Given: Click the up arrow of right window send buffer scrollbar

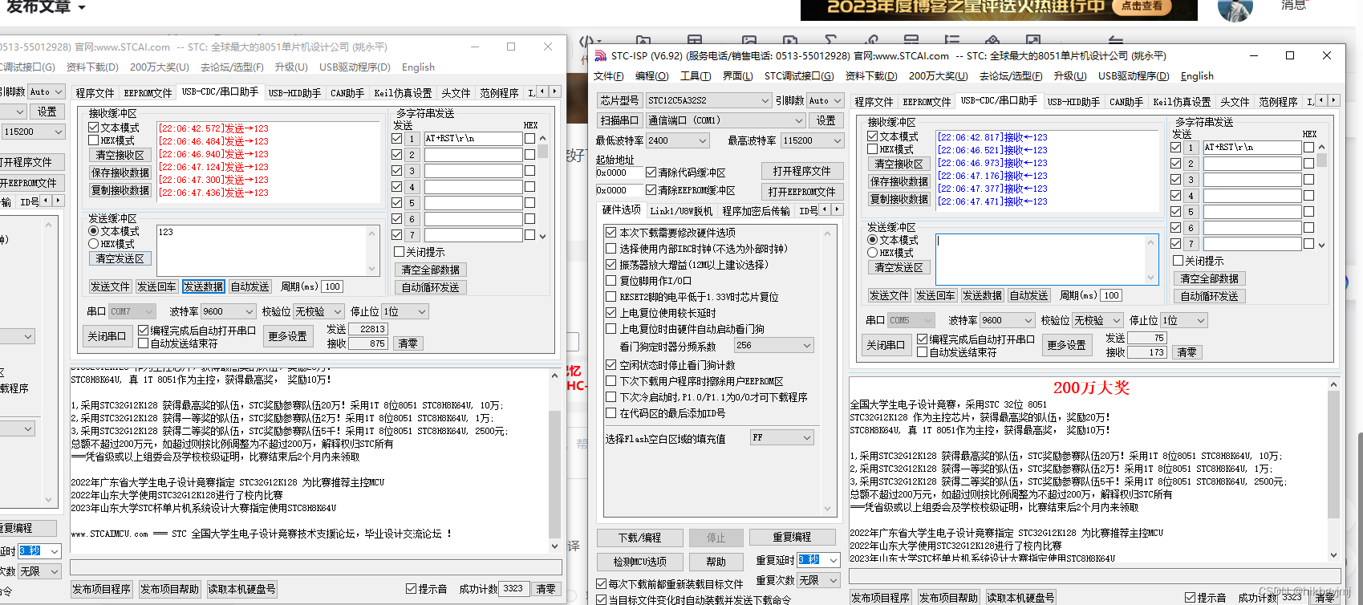Looking at the screenshot, I should point(1150,242).
